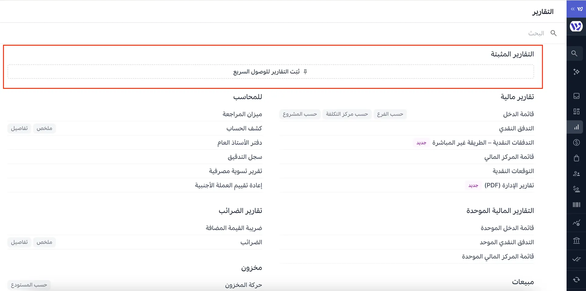
Task: Click the magnifier icon in the البحث field
Action: point(553,33)
